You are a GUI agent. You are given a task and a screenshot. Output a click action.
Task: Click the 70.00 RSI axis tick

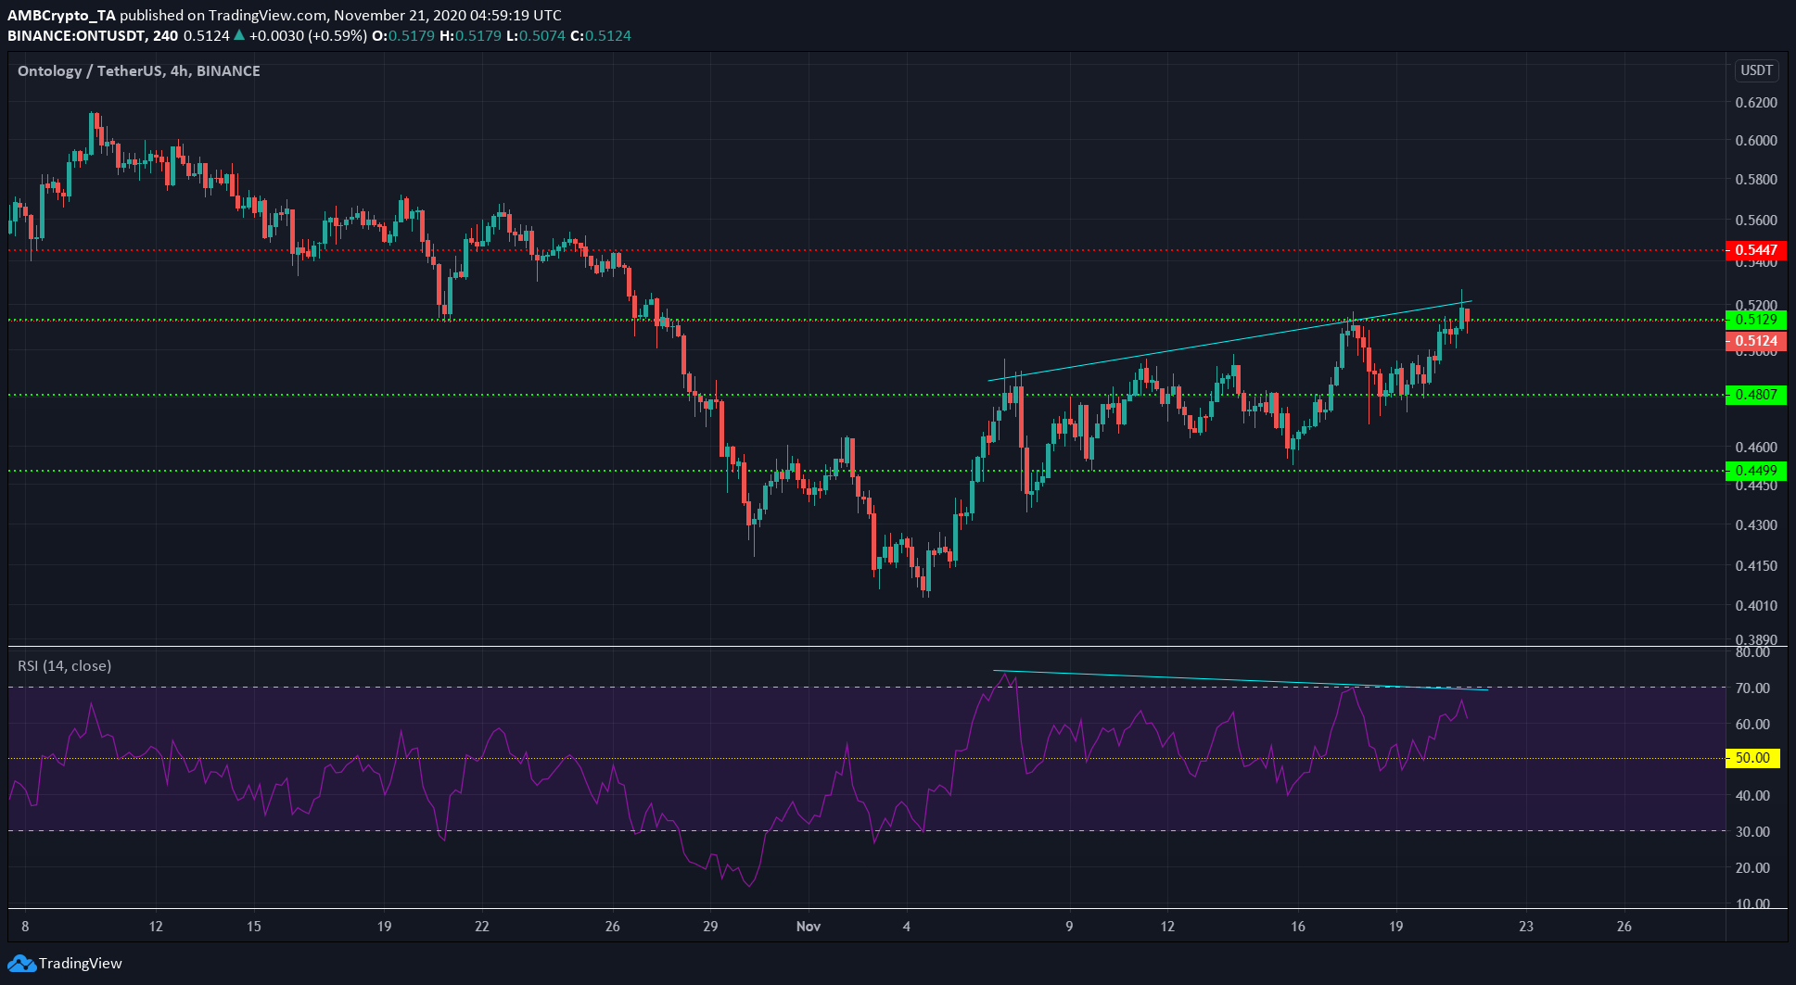pyautogui.click(x=1752, y=688)
